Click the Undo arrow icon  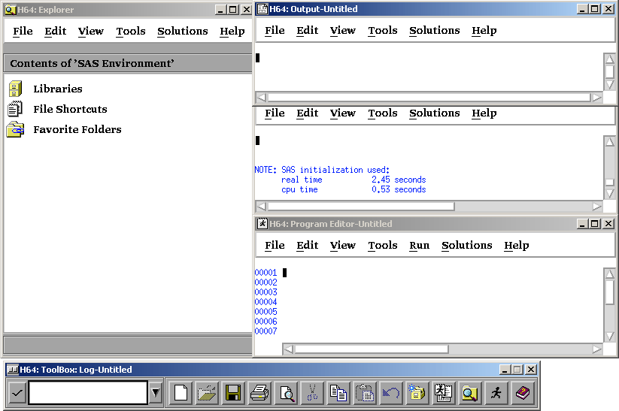click(x=391, y=393)
